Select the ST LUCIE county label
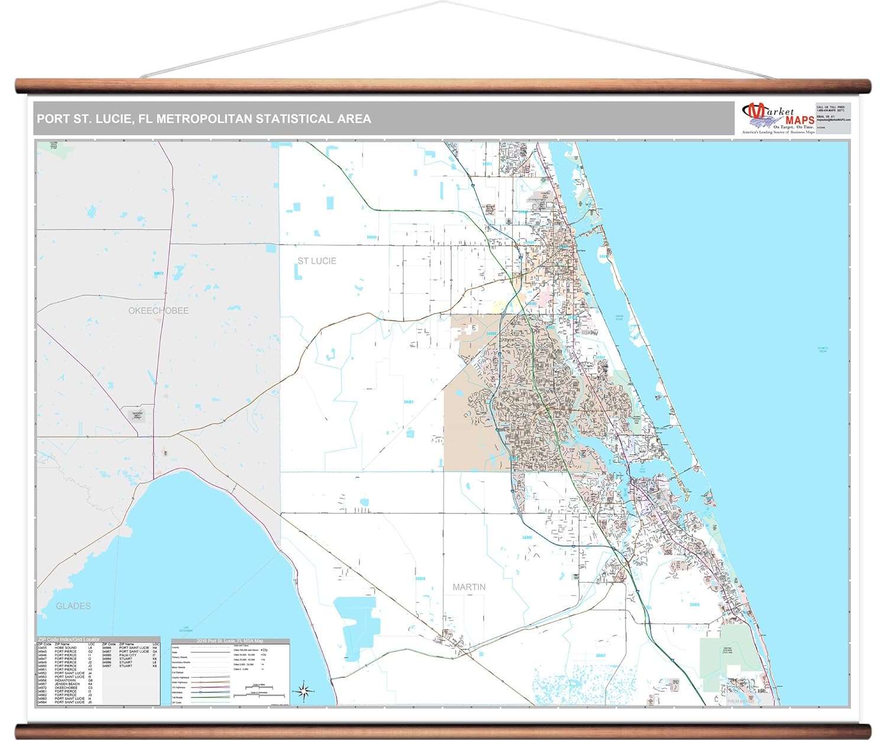Image resolution: width=887 pixels, height=741 pixels. (316, 261)
